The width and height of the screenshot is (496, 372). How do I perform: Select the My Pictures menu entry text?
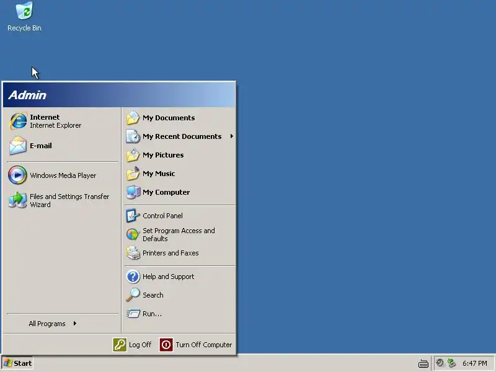coord(163,155)
